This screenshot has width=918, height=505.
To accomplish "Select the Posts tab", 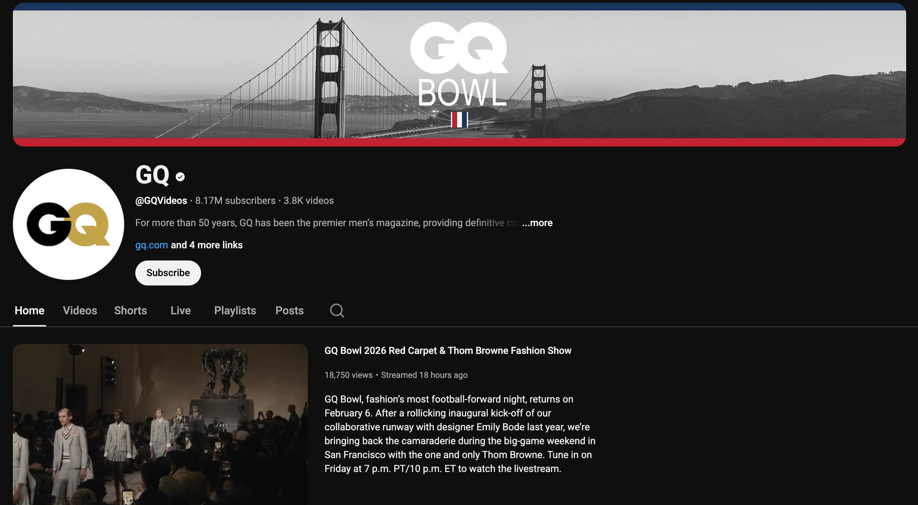I will (x=289, y=311).
